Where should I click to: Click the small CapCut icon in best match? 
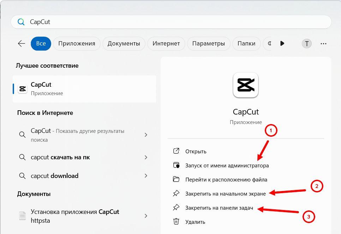point(22,89)
